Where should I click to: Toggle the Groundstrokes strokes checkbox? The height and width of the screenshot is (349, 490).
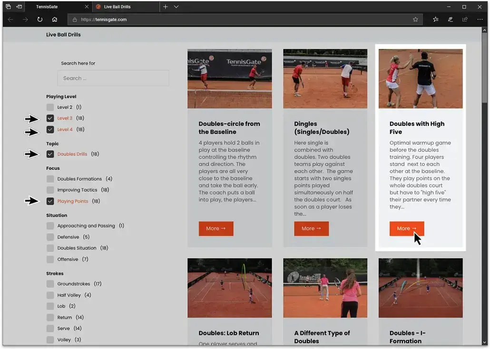pyautogui.click(x=50, y=284)
